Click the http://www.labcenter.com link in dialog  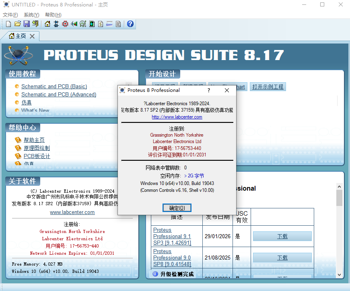[x=177, y=117]
